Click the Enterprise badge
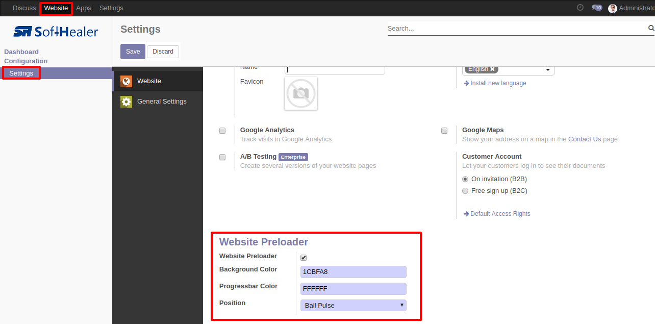This screenshot has height=324, width=655. (293, 157)
